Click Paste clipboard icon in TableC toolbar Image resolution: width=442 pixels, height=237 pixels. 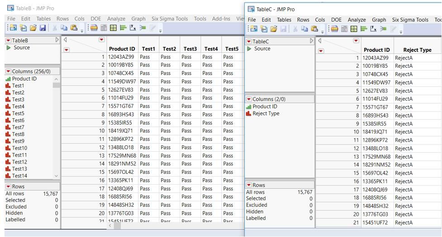point(314,29)
